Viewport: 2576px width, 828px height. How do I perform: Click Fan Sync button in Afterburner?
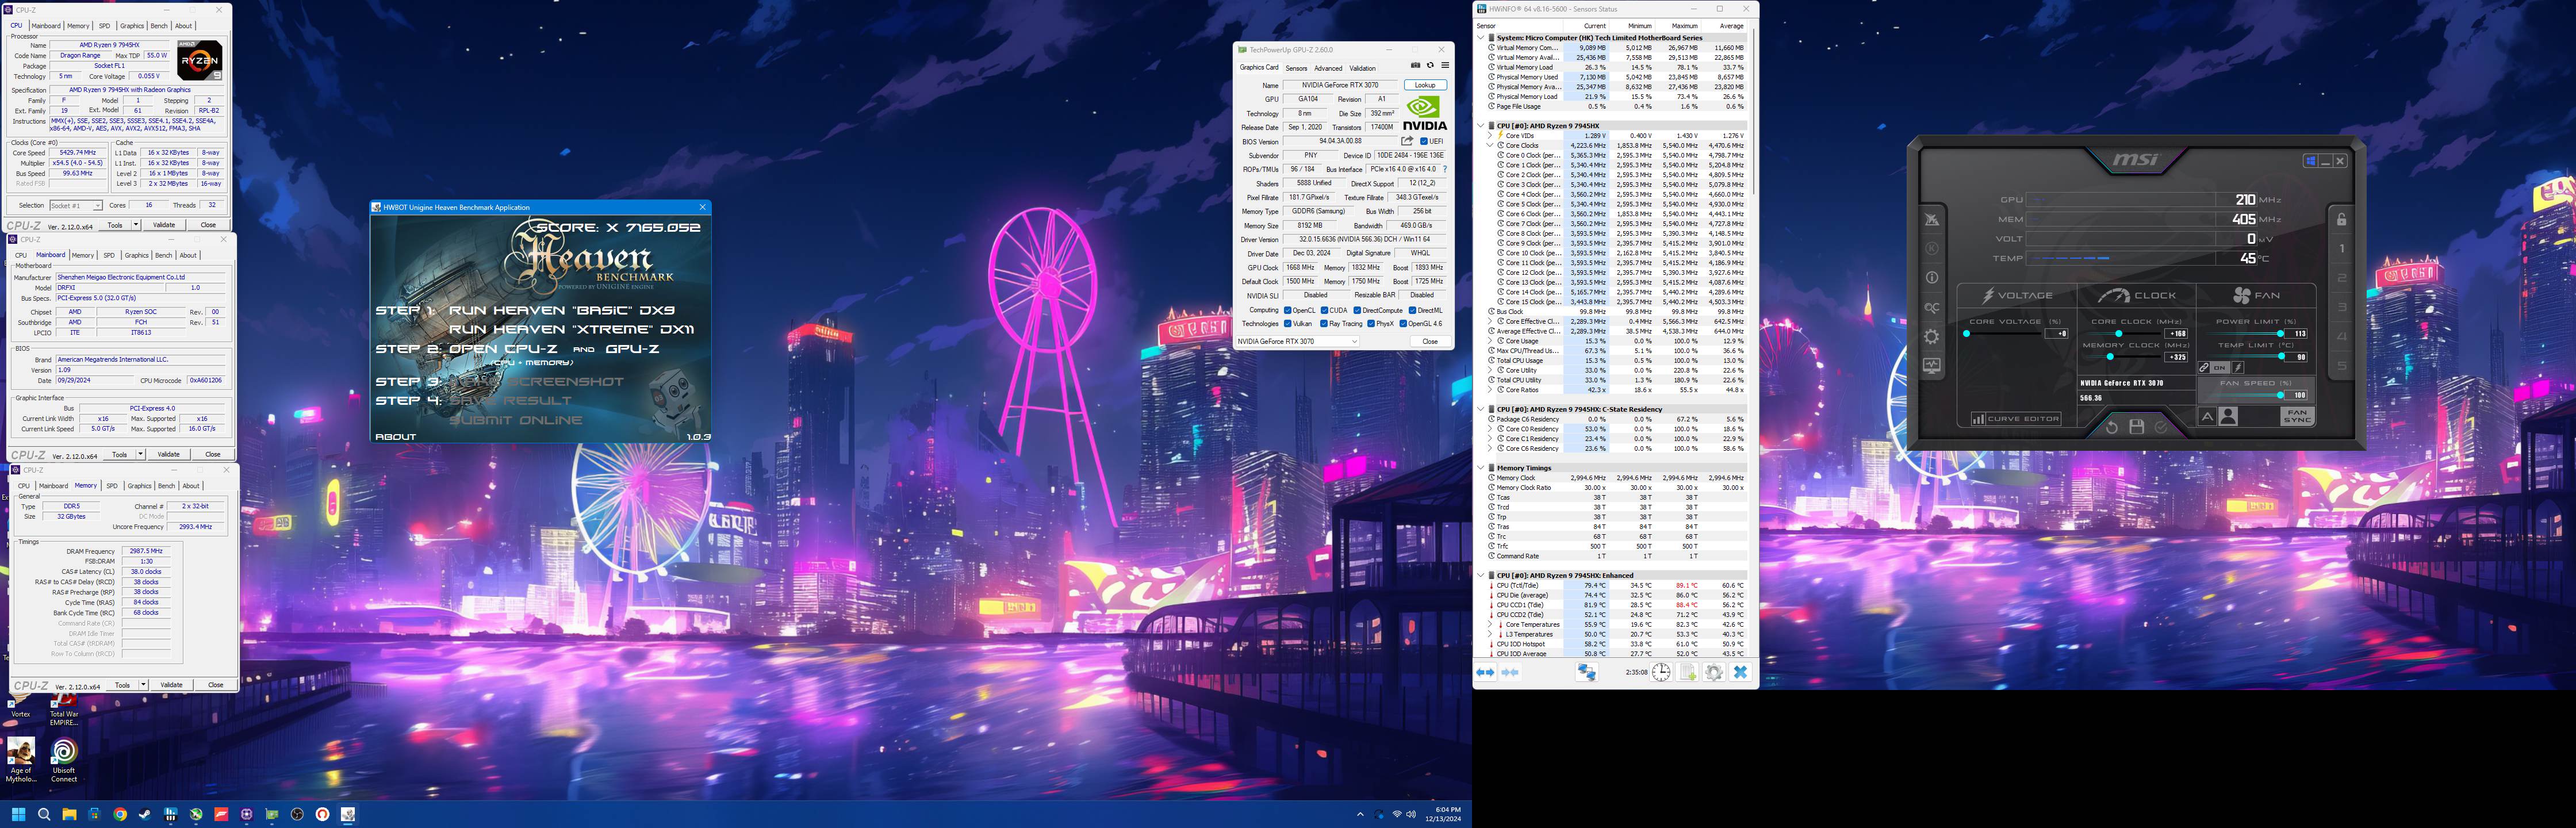tap(2298, 416)
